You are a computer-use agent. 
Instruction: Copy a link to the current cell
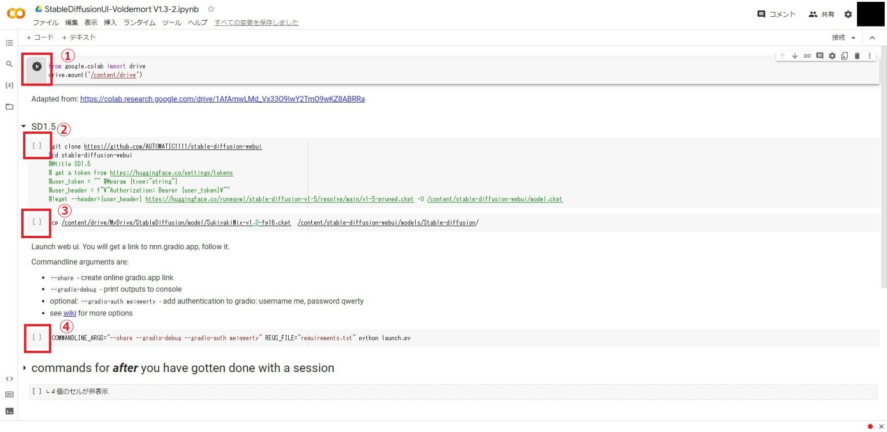[x=807, y=55]
